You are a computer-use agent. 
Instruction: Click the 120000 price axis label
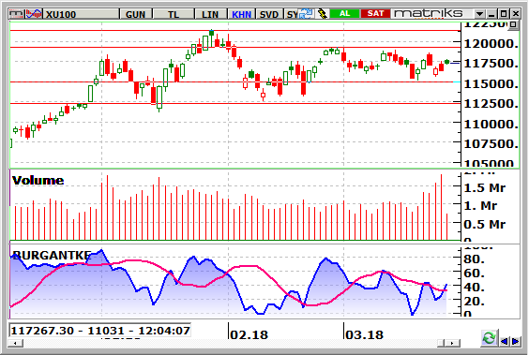(491, 43)
